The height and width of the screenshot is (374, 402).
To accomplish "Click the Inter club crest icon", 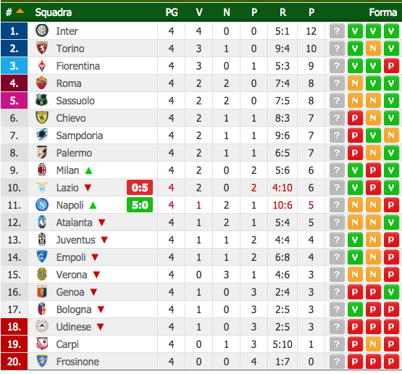I will point(42,30).
